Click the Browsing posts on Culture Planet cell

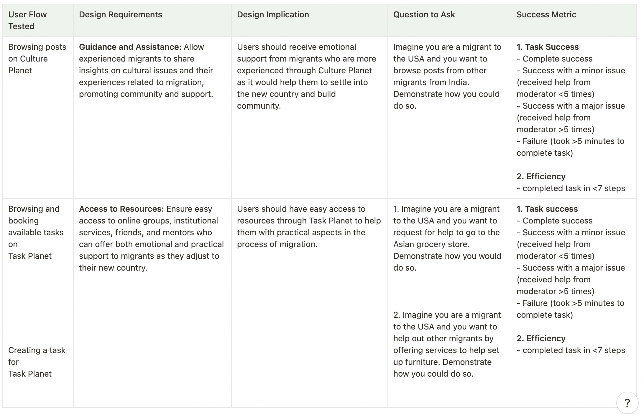click(38, 117)
